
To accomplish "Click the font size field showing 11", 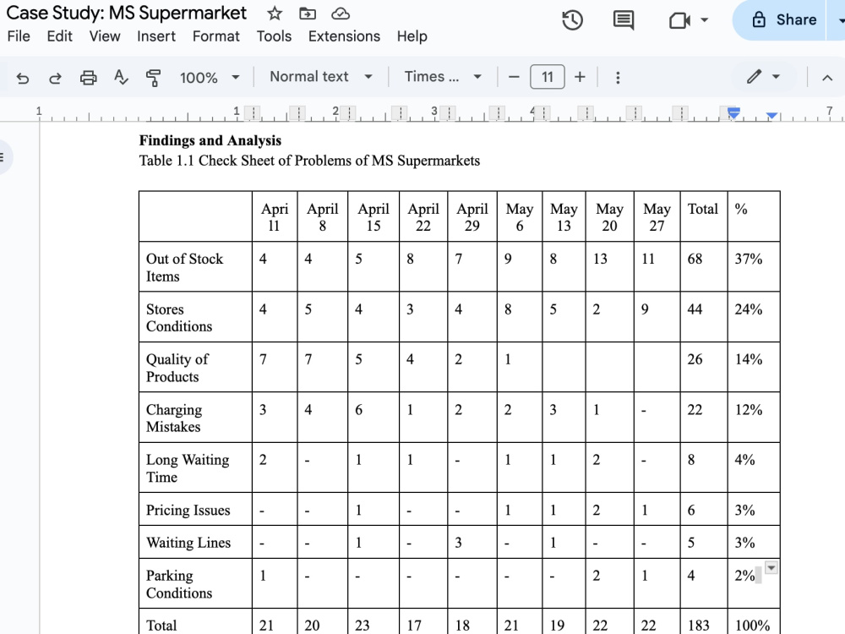I will tap(548, 77).
